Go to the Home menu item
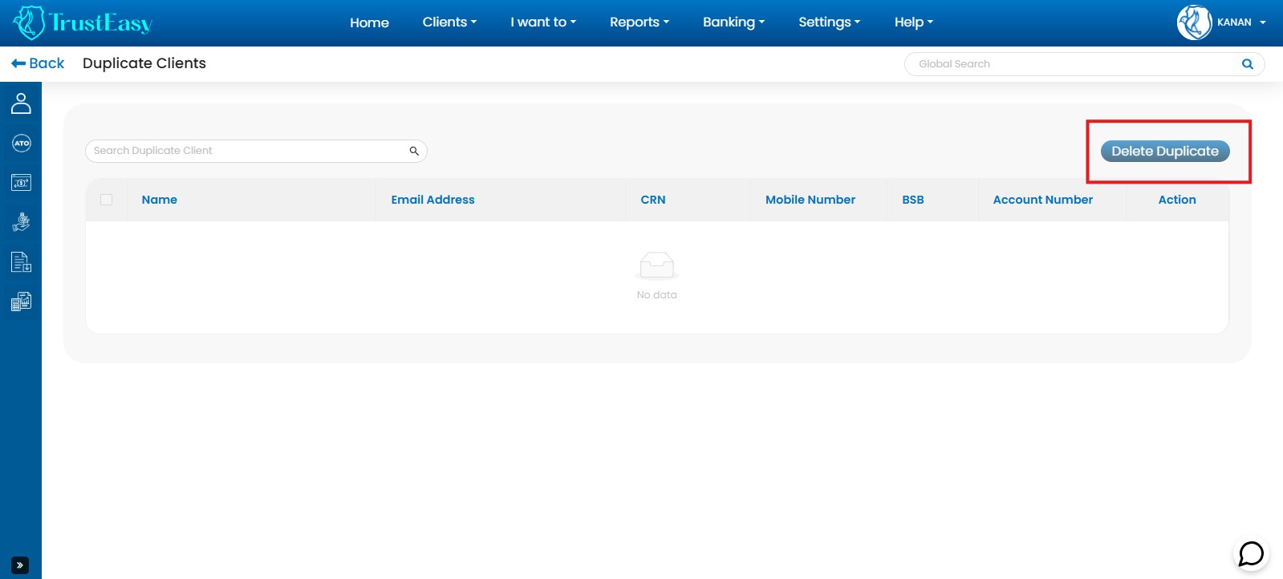Viewport: 1283px width, 579px height. (x=369, y=22)
